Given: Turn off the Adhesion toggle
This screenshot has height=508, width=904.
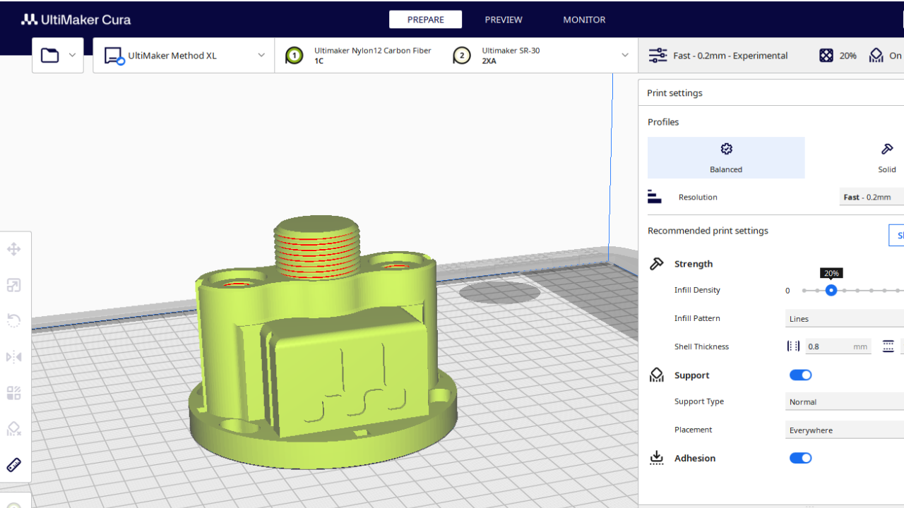Looking at the screenshot, I should pyautogui.click(x=800, y=458).
